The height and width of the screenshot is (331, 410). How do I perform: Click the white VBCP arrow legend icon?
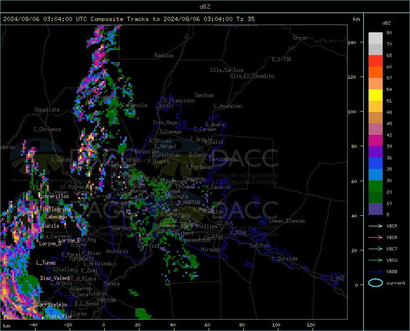[x=375, y=226]
